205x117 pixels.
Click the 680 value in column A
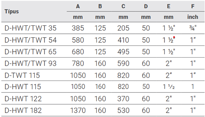pos(78,52)
